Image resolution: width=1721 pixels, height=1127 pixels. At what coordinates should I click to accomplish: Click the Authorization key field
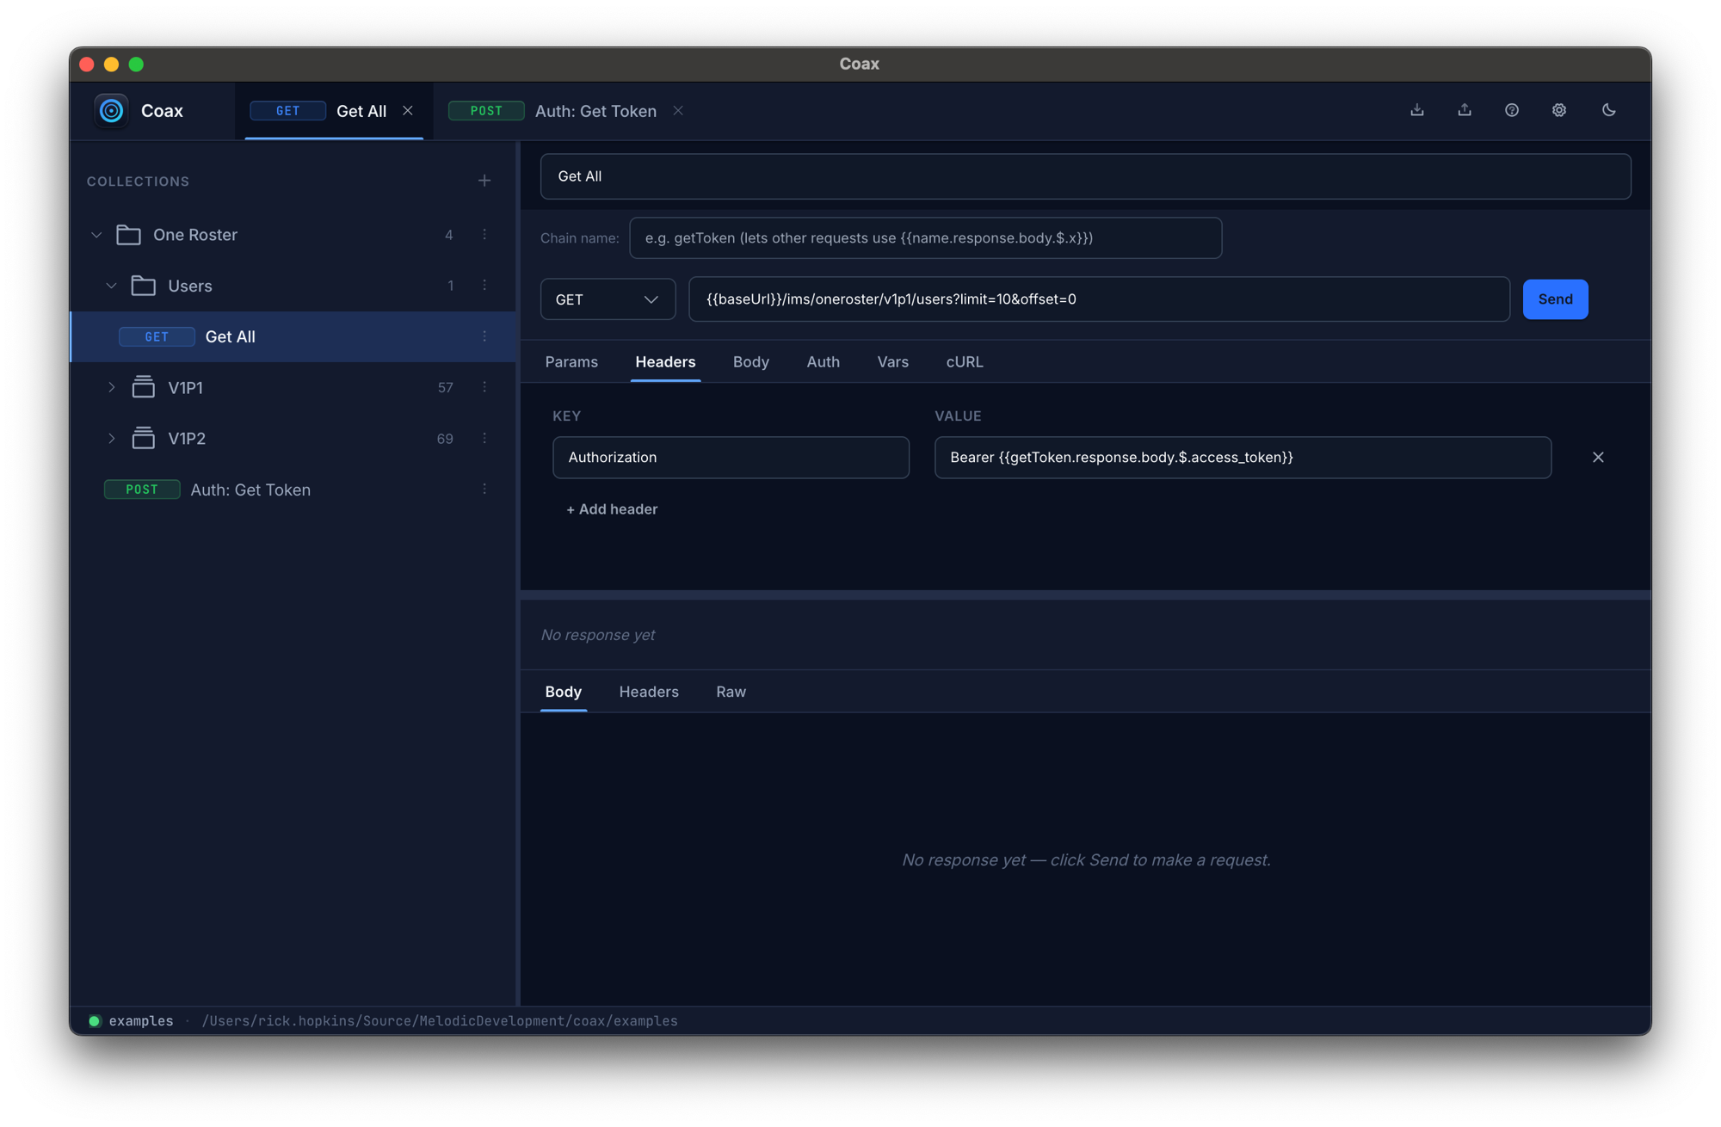(731, 458)
